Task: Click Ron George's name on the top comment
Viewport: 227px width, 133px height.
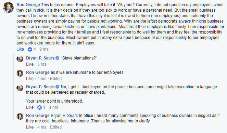Action: (x=28, y=5)
